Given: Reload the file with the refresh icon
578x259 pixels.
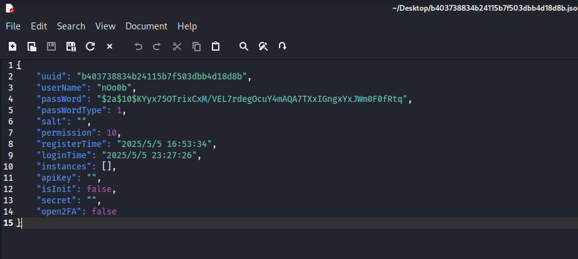Looking at the screenshot, I should tap(90, 46).
